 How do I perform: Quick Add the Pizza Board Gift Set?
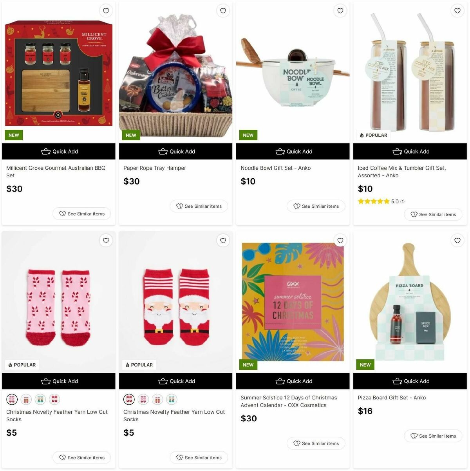(x=410, y=381)
